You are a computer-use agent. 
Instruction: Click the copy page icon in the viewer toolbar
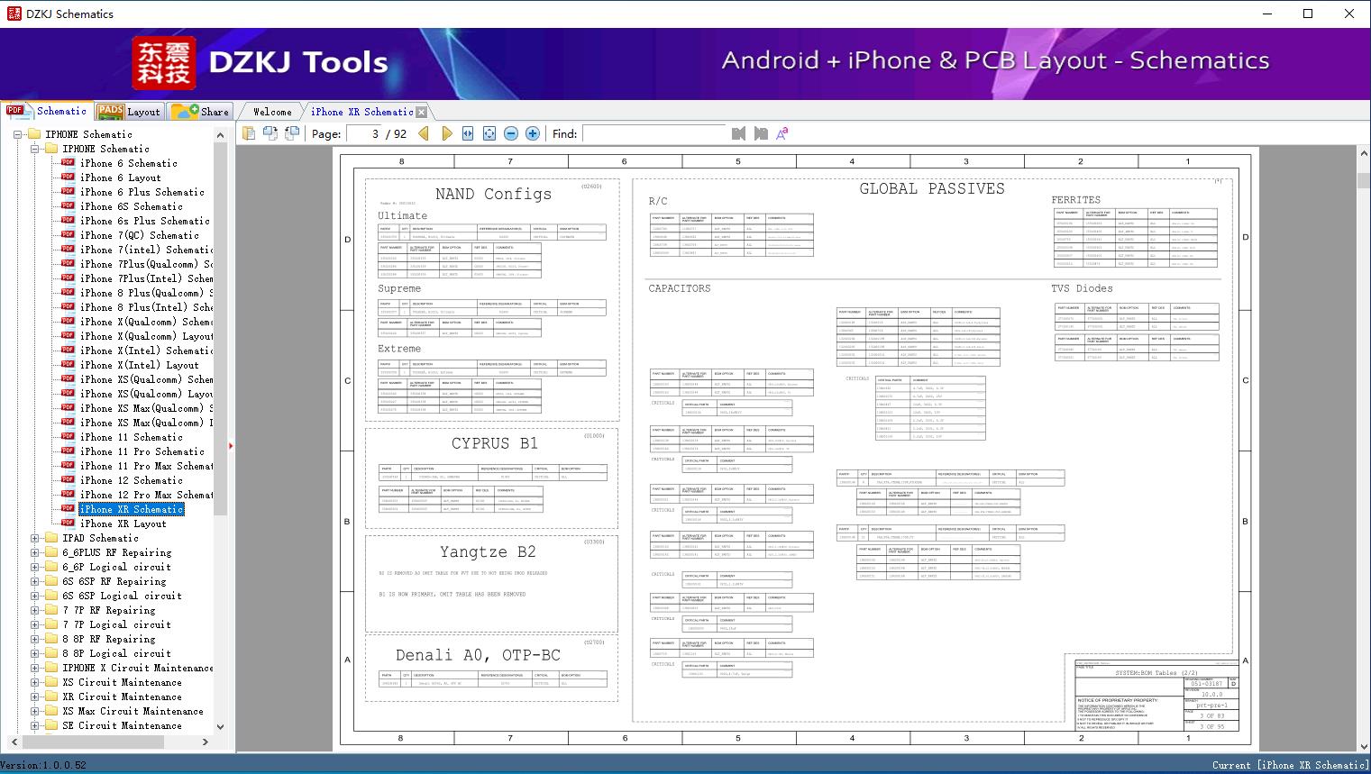[249, 133]
